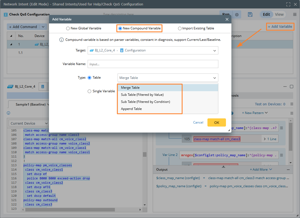Click the OK button
The image size is (300, 218).
coord(216,122)
